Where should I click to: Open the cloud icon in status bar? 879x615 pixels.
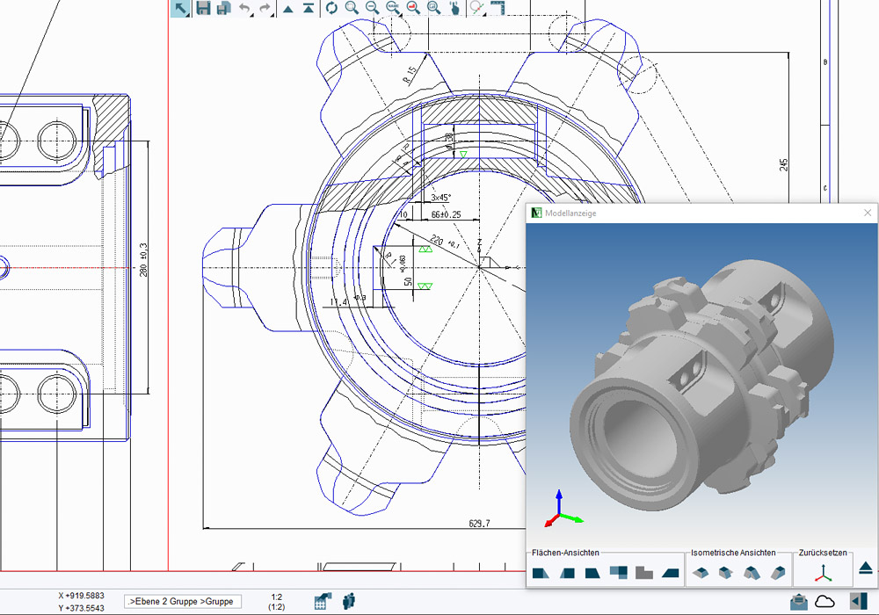coord(825,601)
